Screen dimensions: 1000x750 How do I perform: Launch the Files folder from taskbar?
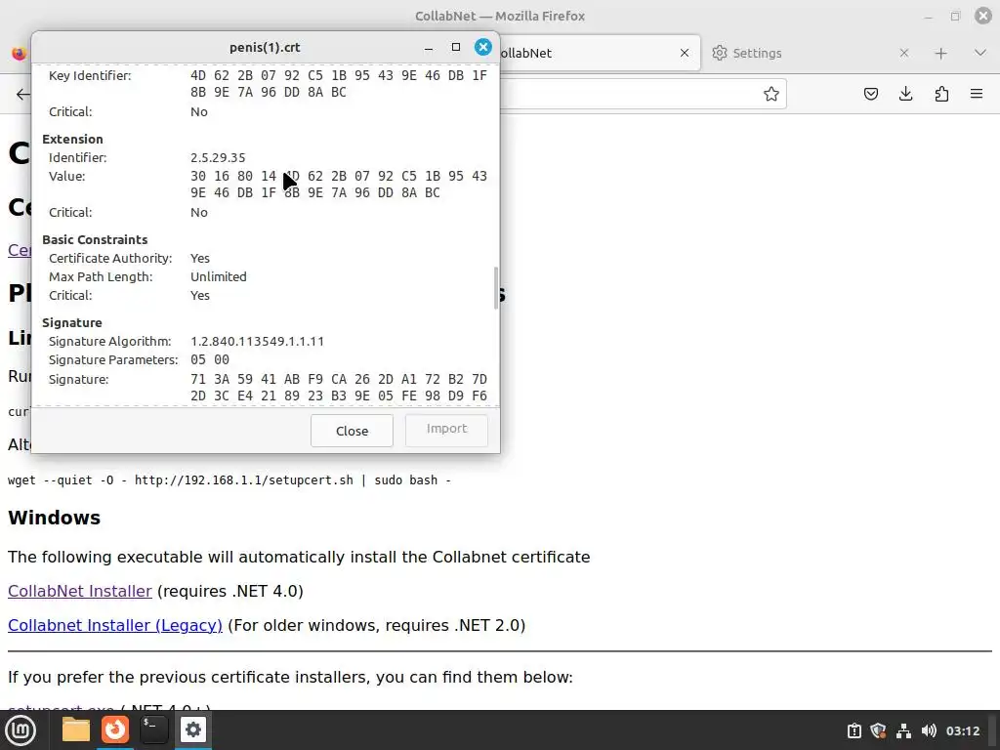pos(76,729)
